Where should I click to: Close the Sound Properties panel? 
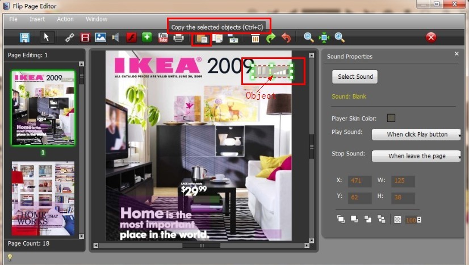pyautogui.click(x=457, y=54)
